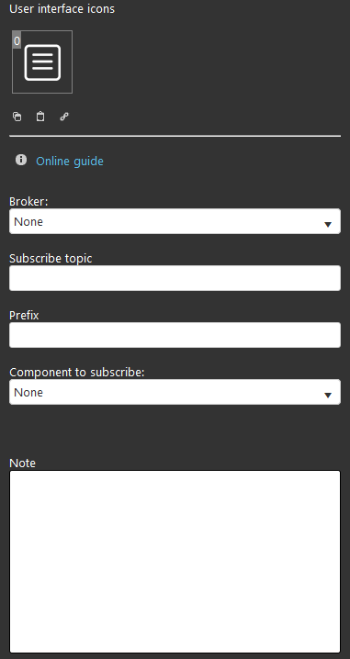Paste icon from clipboard

tap(40, 117)
